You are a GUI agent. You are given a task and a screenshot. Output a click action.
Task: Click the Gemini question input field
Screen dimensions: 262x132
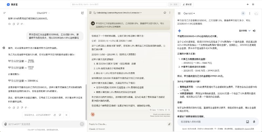(x=212, y=122)
